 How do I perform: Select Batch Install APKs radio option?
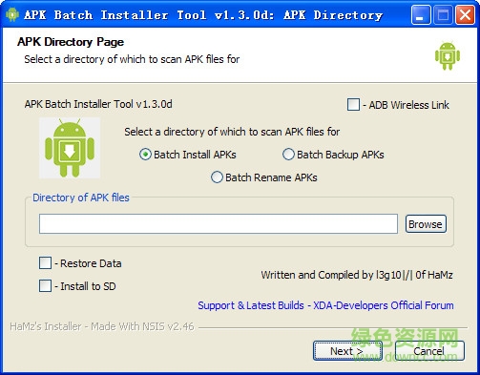(145, 155)
